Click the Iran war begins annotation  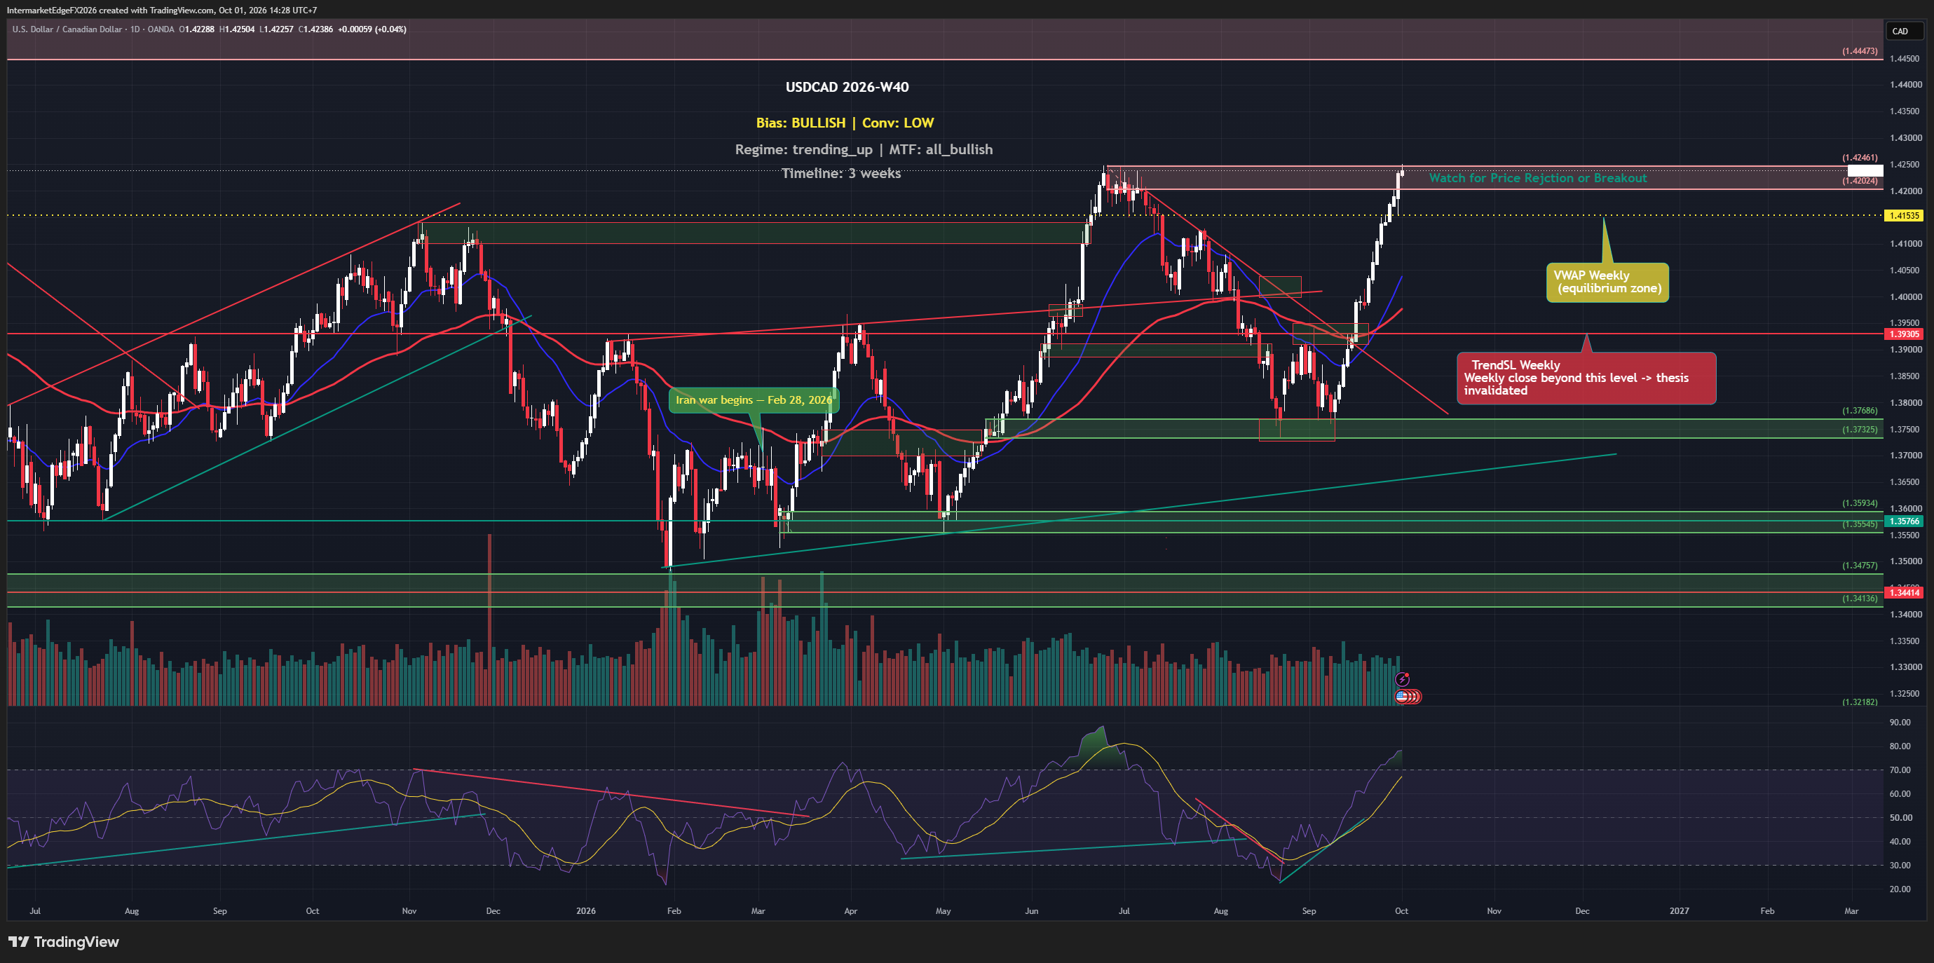click(x=754, y=399)
